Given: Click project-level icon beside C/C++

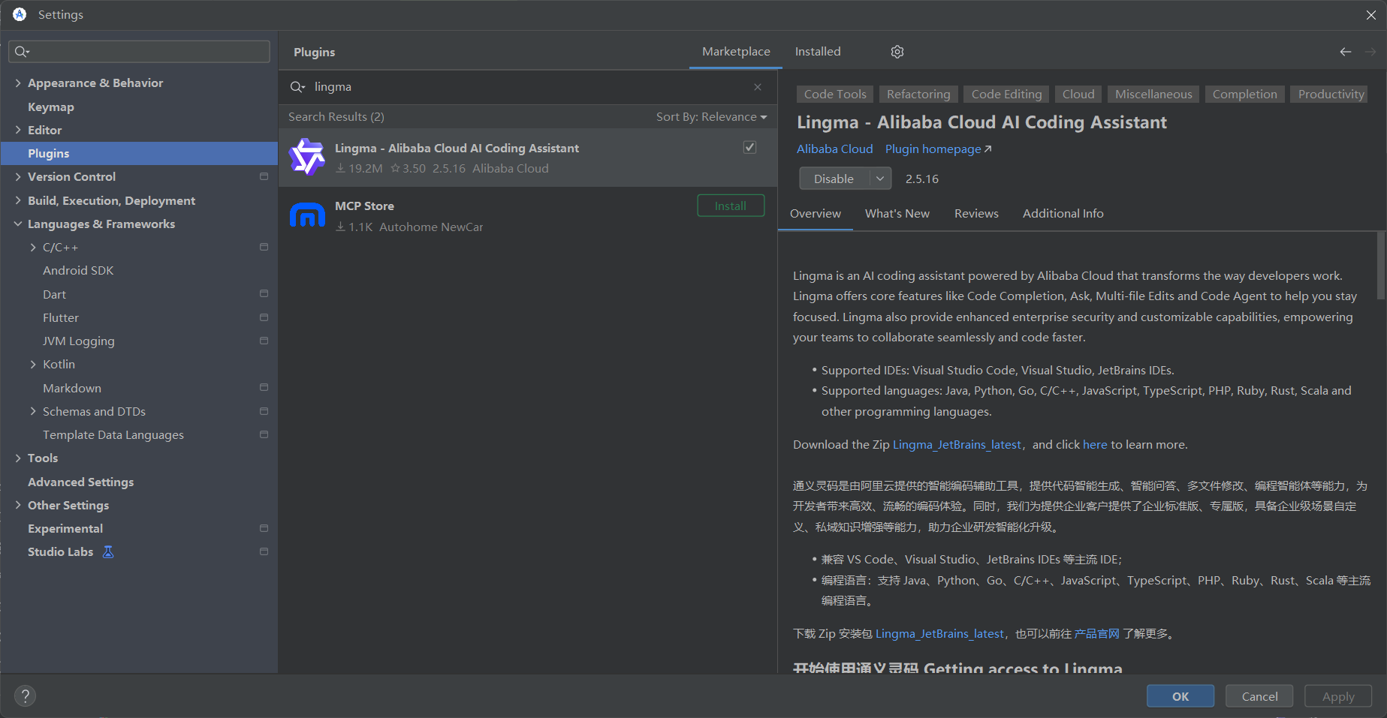Looking at the screenshot, I should point(264,248).
